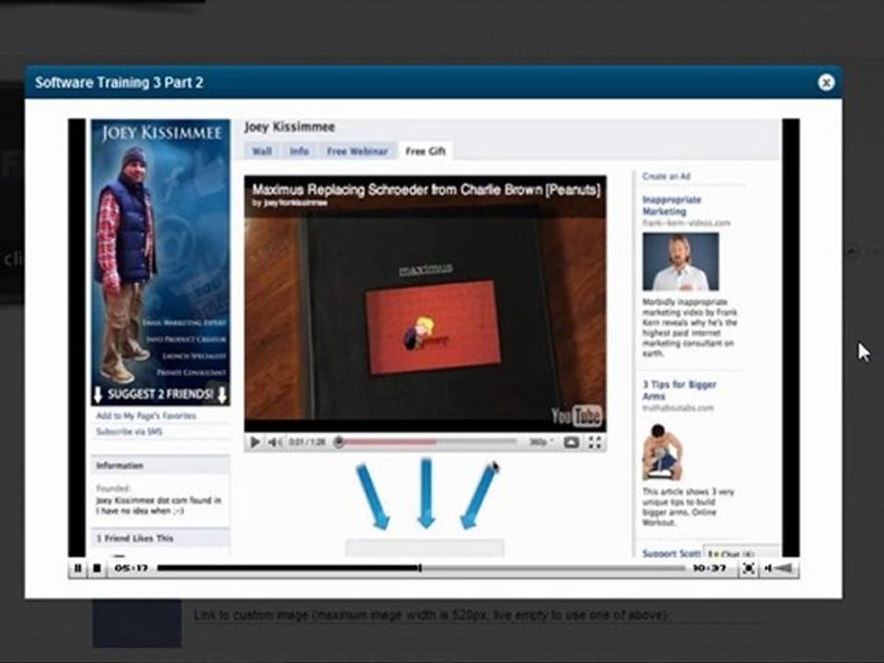Seek on the training video progress bar
This screenshot has height=663, width=884.
(x=421, y=568)
